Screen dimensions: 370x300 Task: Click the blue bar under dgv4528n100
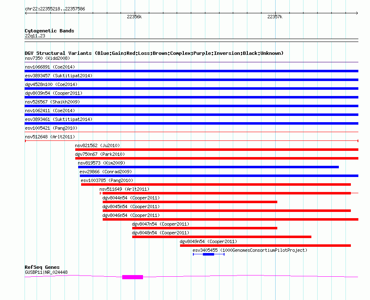(x=191, y=89)
